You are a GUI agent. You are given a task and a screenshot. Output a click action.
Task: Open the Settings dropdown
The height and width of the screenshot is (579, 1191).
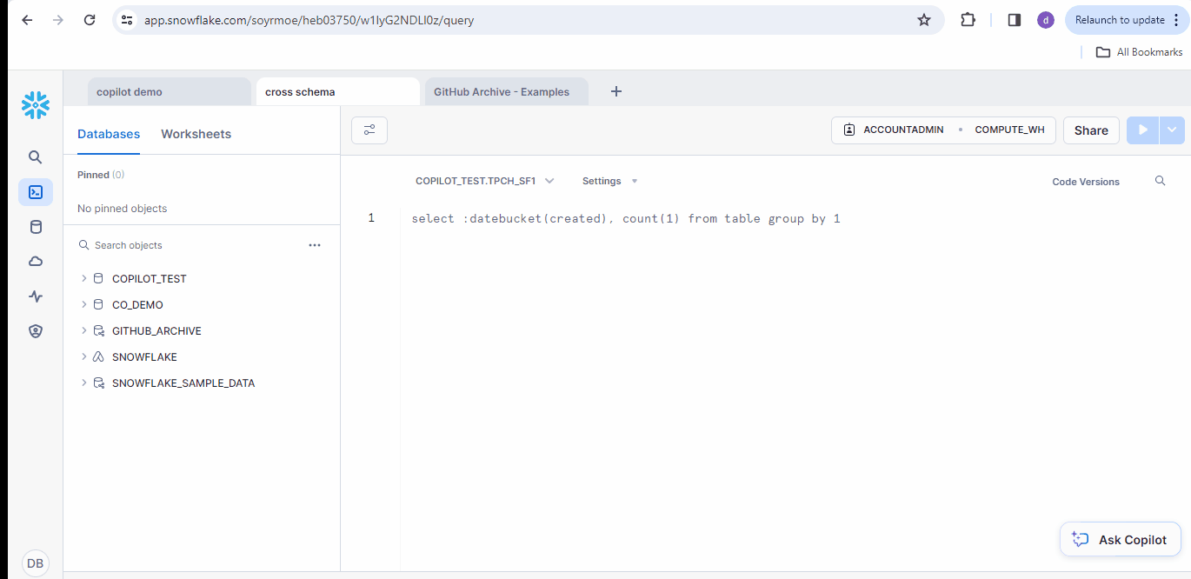610,181
